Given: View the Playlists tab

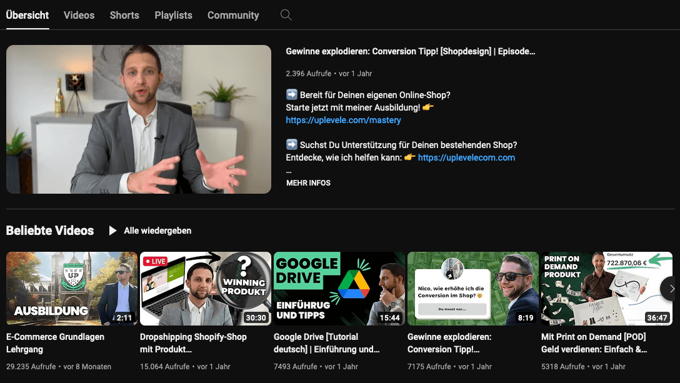Looking at the screenshot, I should pyautogui.click(x=173, y=15).
